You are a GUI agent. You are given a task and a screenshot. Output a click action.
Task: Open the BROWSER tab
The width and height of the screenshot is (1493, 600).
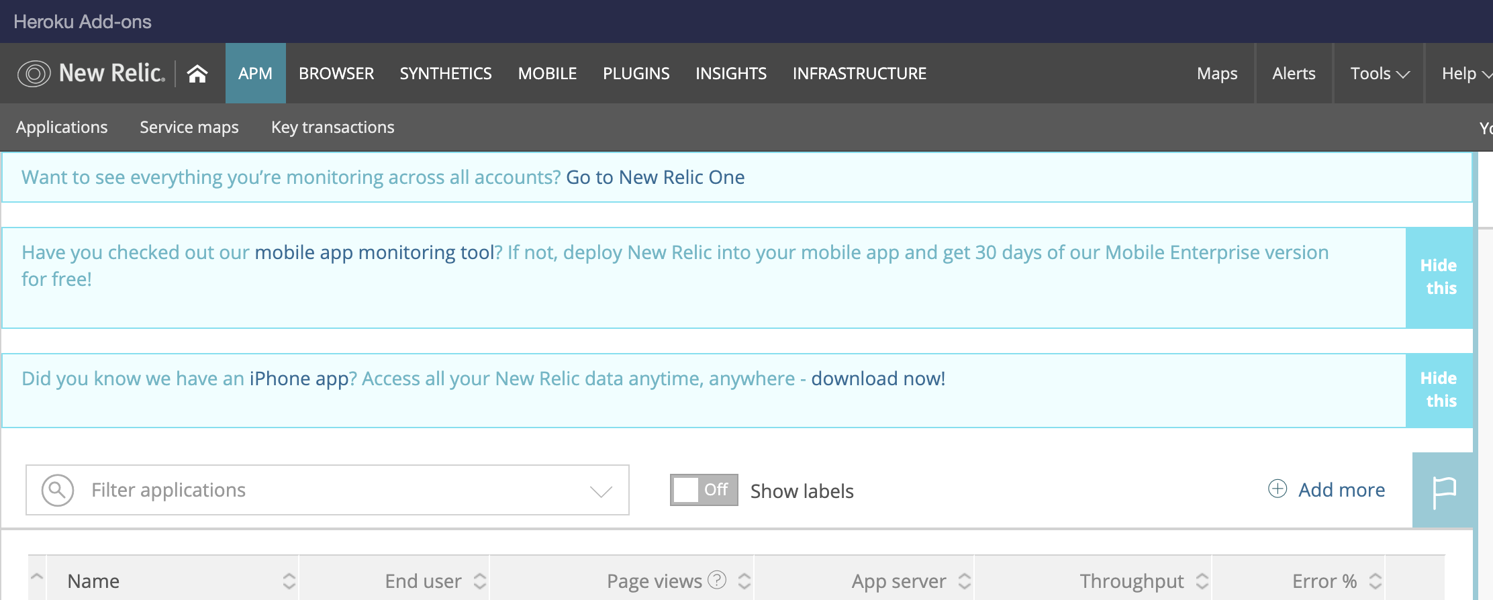coord(336,73)
